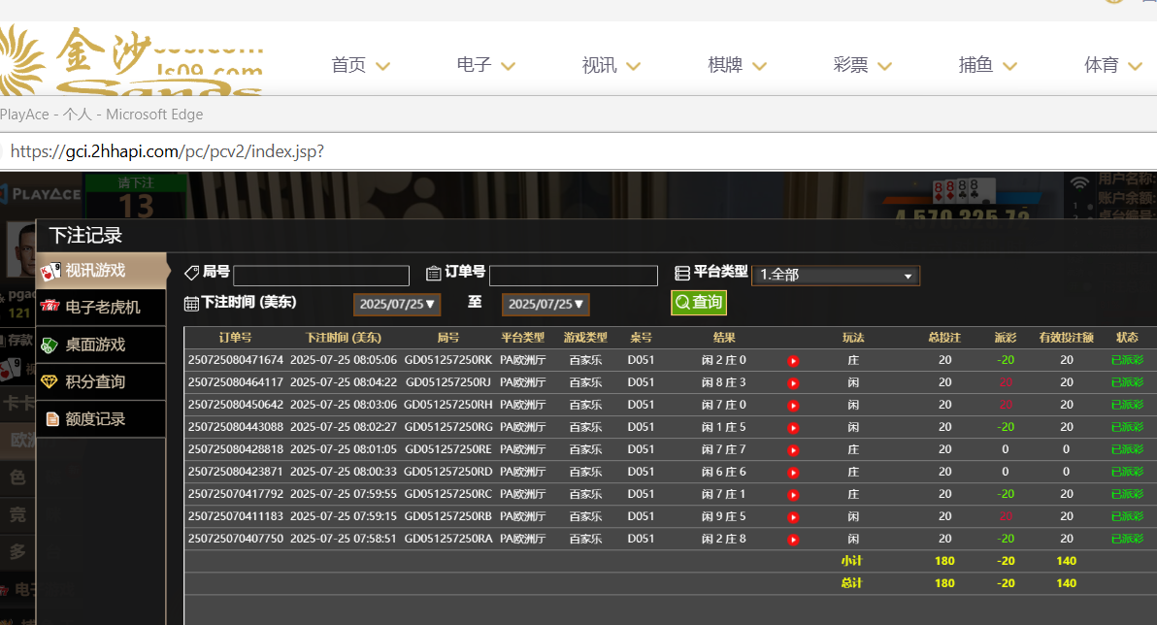Click the diamond icon beside 积分查询
Viewport: 1157px width, 625px height.
[50, 382]
